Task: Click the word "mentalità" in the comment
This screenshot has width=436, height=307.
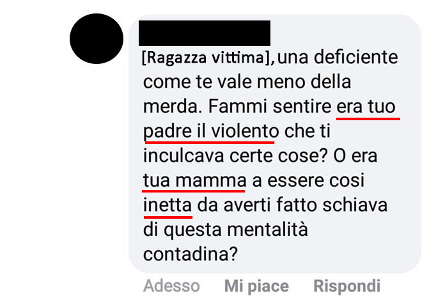Action: tap(267, 230)
